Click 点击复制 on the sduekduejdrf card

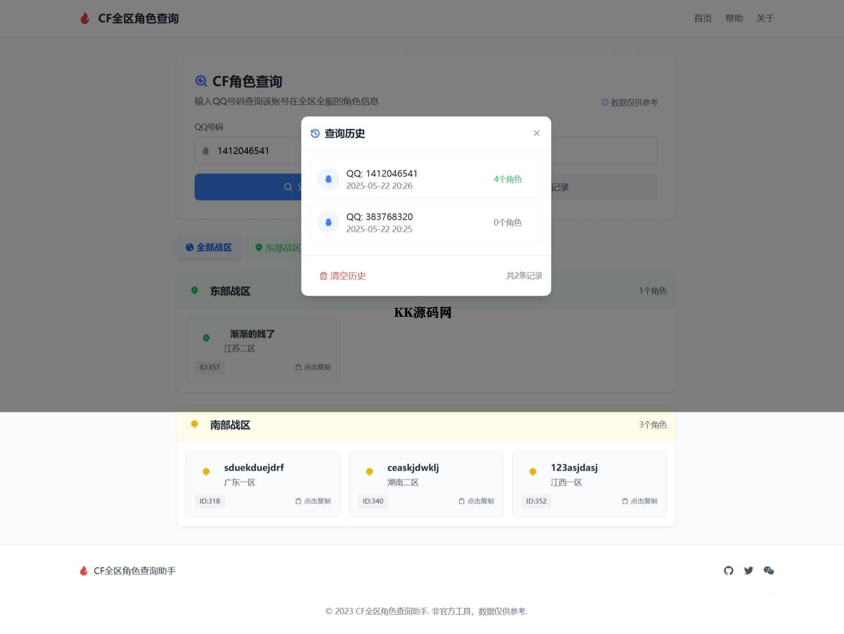[x=313, y=501]
